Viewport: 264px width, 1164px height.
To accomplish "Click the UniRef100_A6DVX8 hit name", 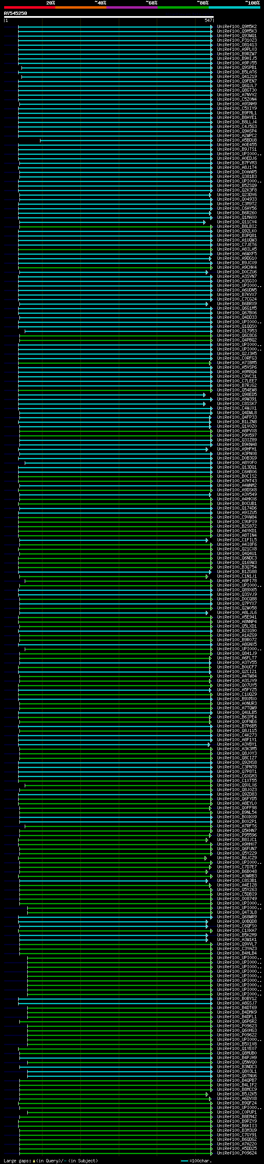I will (237, 1098).
